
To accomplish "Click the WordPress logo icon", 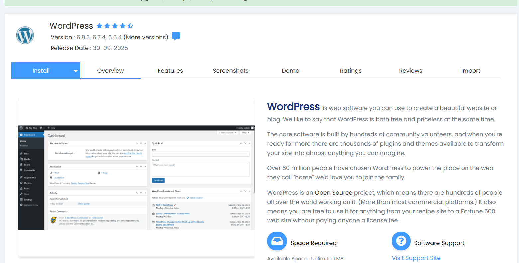I will click(25, 35).
